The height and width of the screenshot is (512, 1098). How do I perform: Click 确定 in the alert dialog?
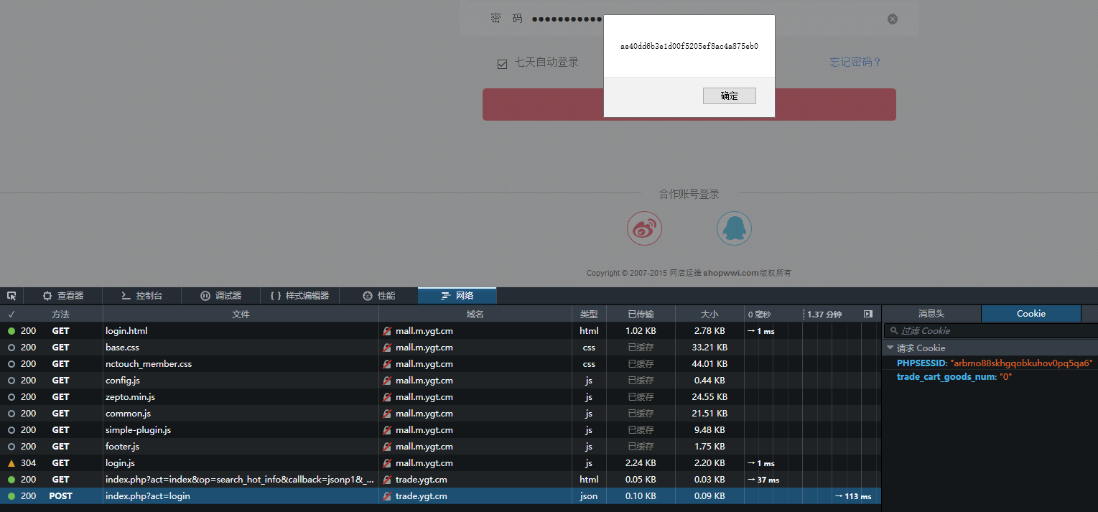pos(730,96)
